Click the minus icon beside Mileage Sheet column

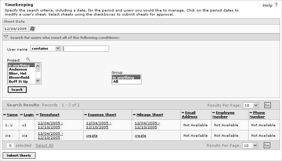pos(134,115)
